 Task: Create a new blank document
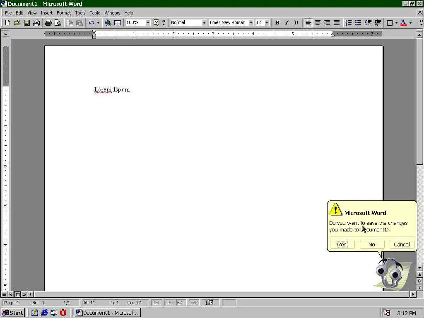point(7,23)
